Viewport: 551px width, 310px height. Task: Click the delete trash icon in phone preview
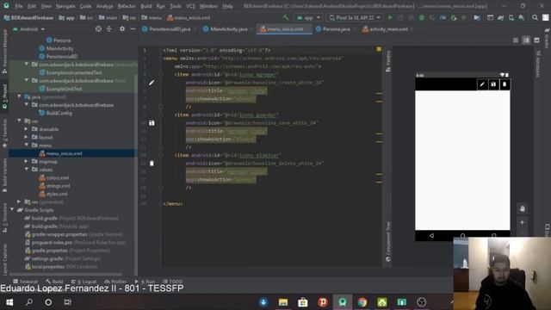[505, 84]
